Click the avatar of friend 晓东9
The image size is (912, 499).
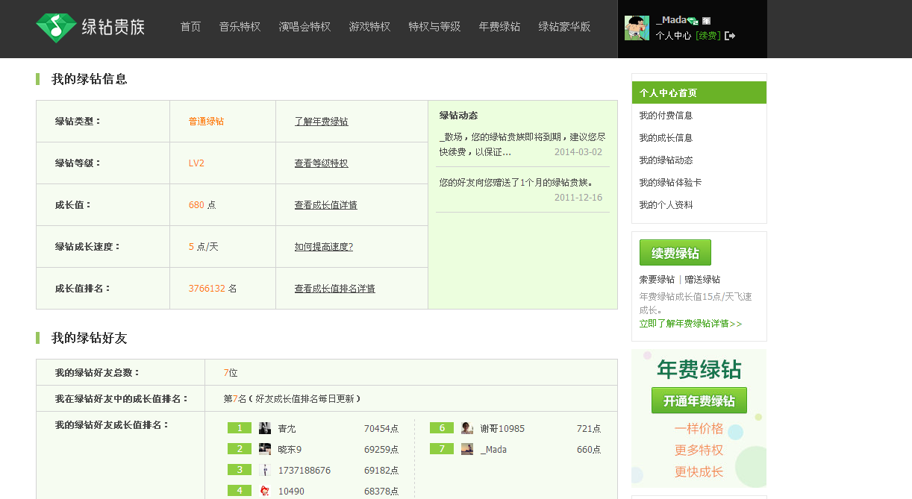click(265, 449)
